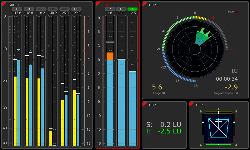
Task: Click the C channel readout -19.2
Action: (x=41, y=13)
